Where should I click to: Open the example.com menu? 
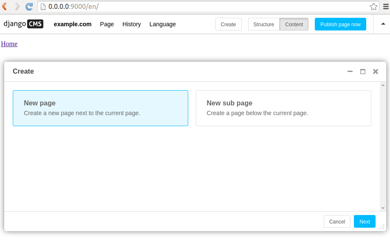(73, 24)
